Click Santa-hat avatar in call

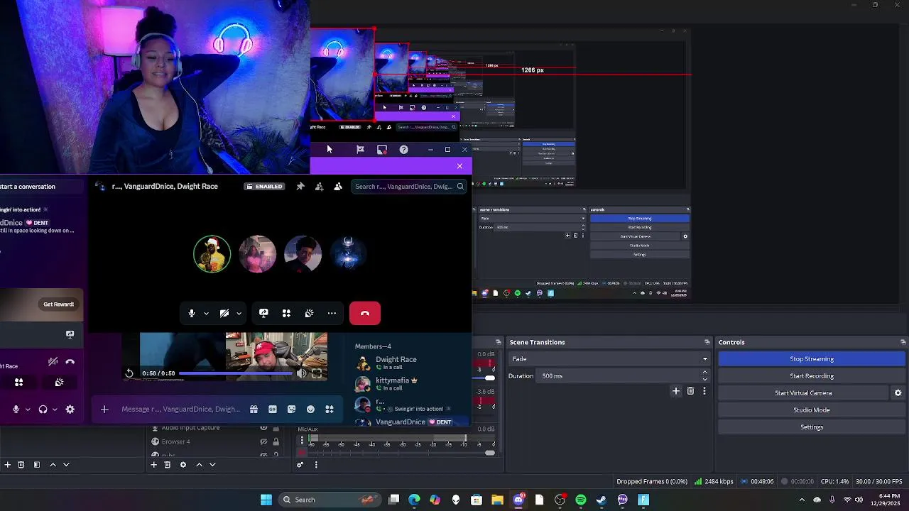click(x=212, y=254)
